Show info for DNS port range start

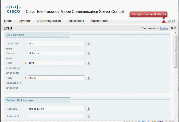(x=88, y=63)
